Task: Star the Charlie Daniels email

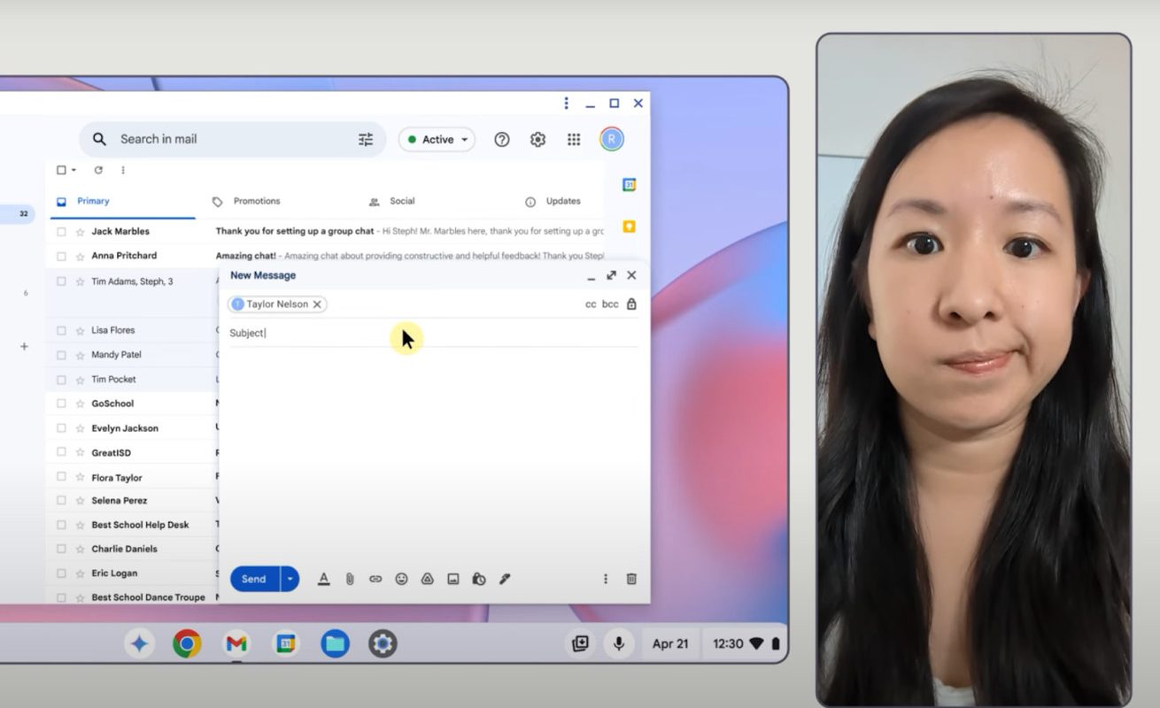Action: point(80,549)
